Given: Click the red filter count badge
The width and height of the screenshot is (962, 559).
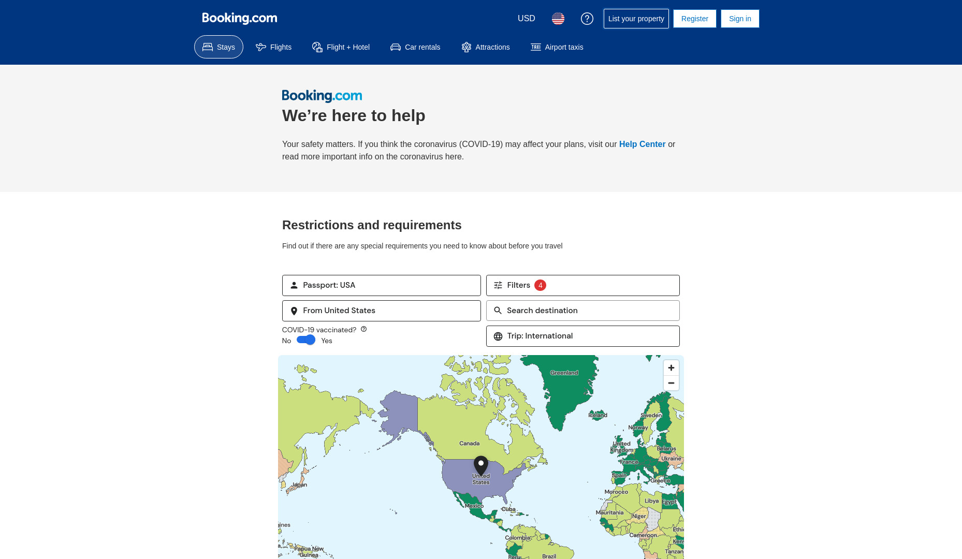Looking at the screenshot, I should click(540, 285).
